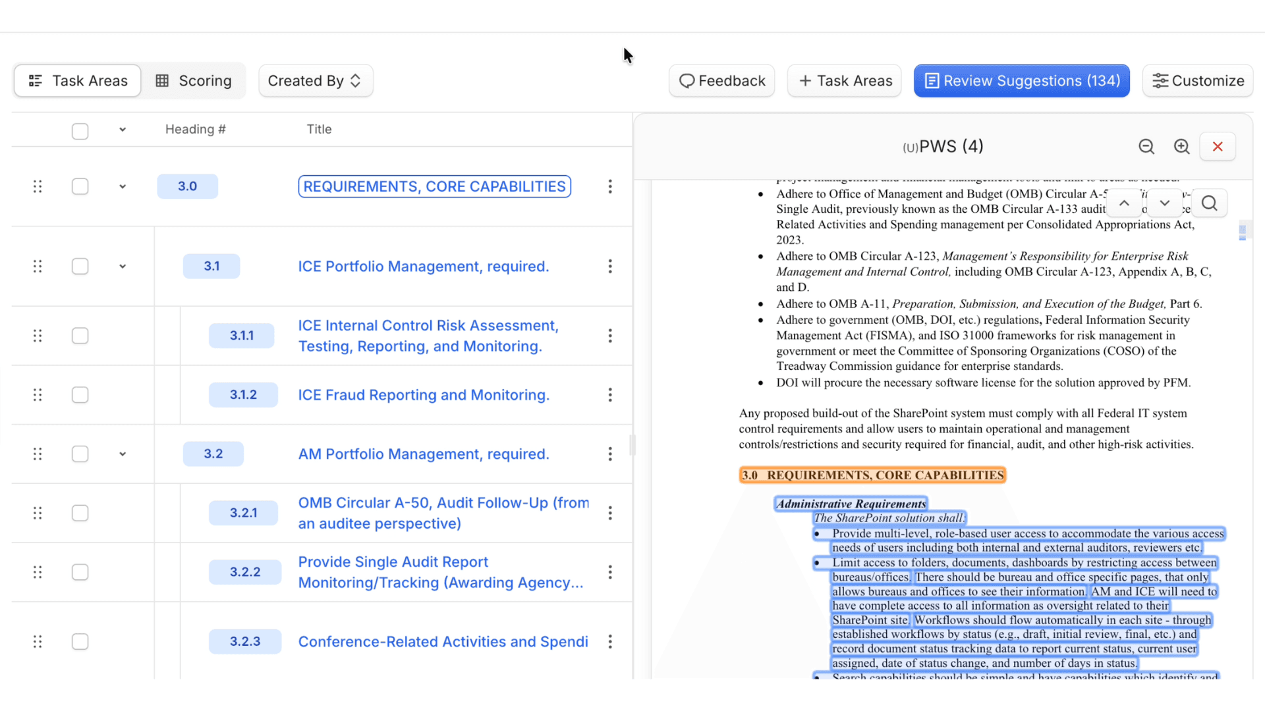Viewport: 1265px width, 711px height.
Task: Collapse the 3.2 AM Portfolio section
Action: [x=122, y=454]
